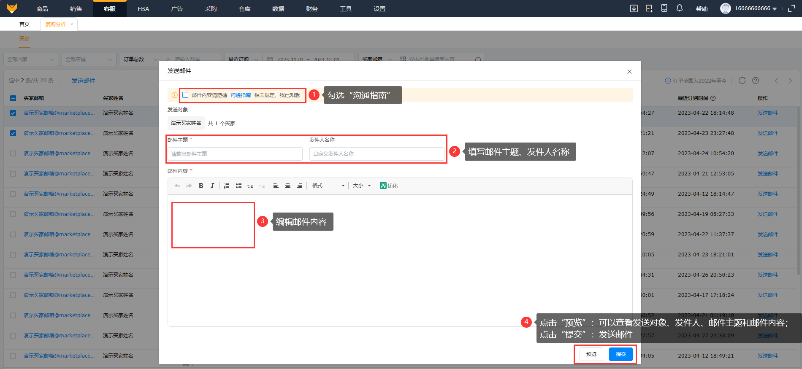
Task: Click 发送邮件 in the 2023-04-26 20:50:23 row
Action: pos(768,275)
